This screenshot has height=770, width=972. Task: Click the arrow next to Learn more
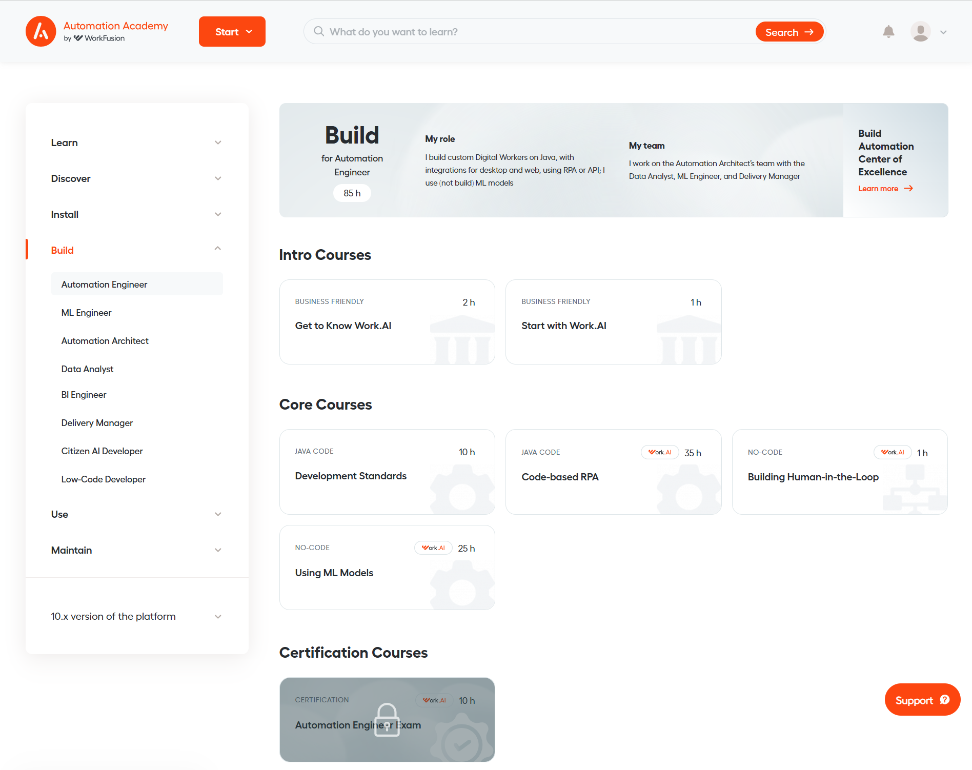(908, 189)
